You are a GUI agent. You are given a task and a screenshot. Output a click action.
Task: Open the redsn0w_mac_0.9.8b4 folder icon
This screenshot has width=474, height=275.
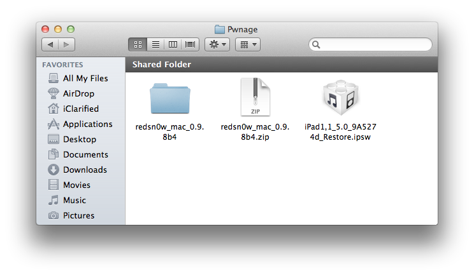[169, 98]
